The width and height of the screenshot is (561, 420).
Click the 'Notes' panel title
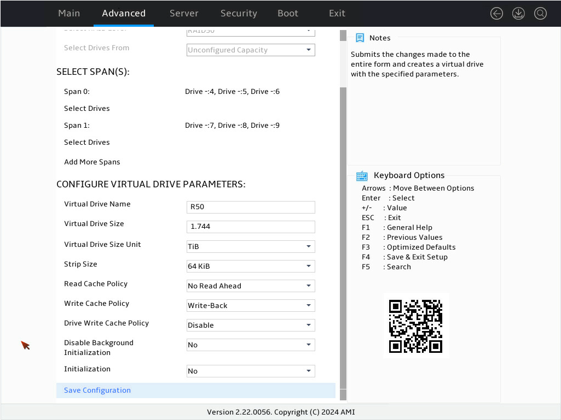(x=380, y=38)
